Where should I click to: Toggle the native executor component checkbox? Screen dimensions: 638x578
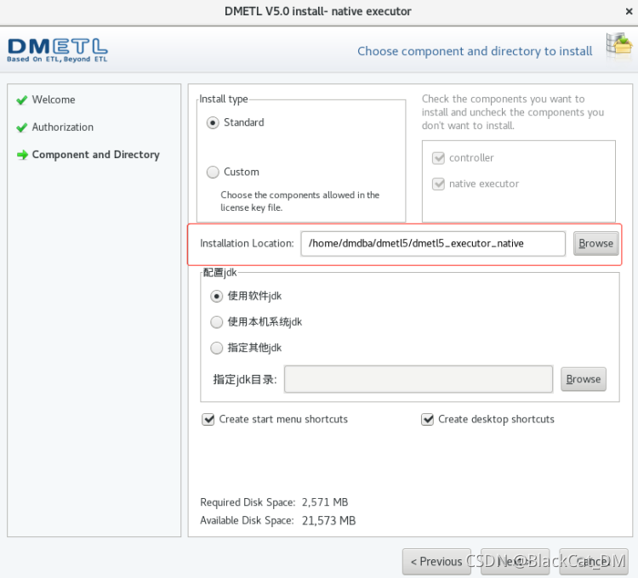(438, 184)
